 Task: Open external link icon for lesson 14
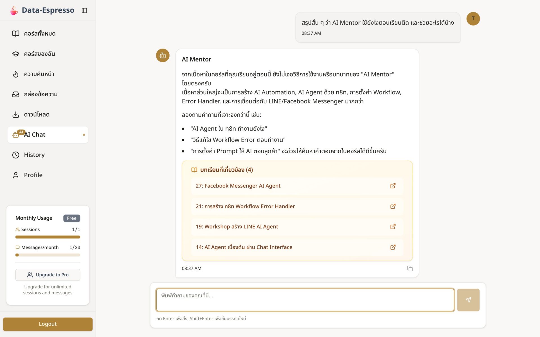click(x=393, y=247)
